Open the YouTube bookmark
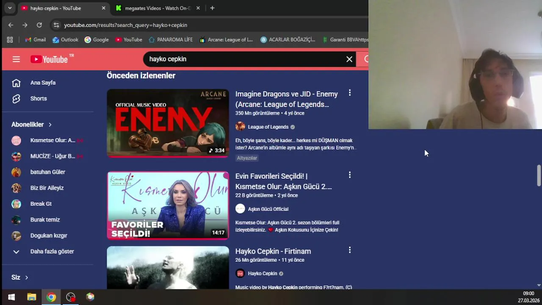The height and width of the screenshot is (305, 542). 129,40
